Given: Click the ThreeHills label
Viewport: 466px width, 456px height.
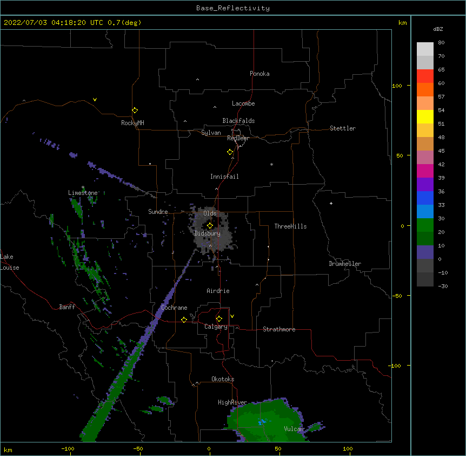Looking at the screenshot, I should (290, 226).
